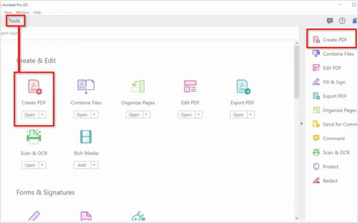
Task: Open the View menu
Action: [x=8, y=12]
